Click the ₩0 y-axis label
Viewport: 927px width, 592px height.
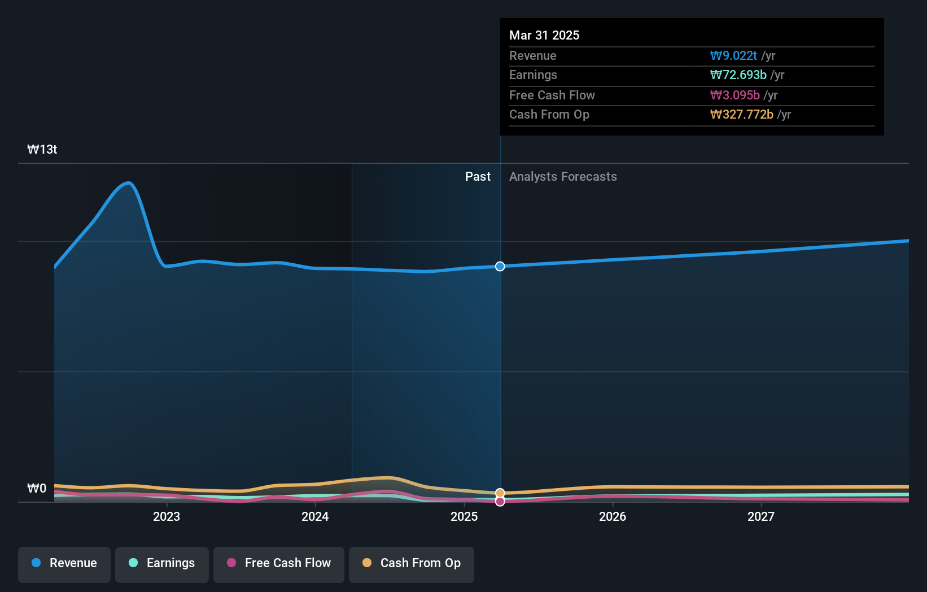pyautogui.click(x=37, y=488)
